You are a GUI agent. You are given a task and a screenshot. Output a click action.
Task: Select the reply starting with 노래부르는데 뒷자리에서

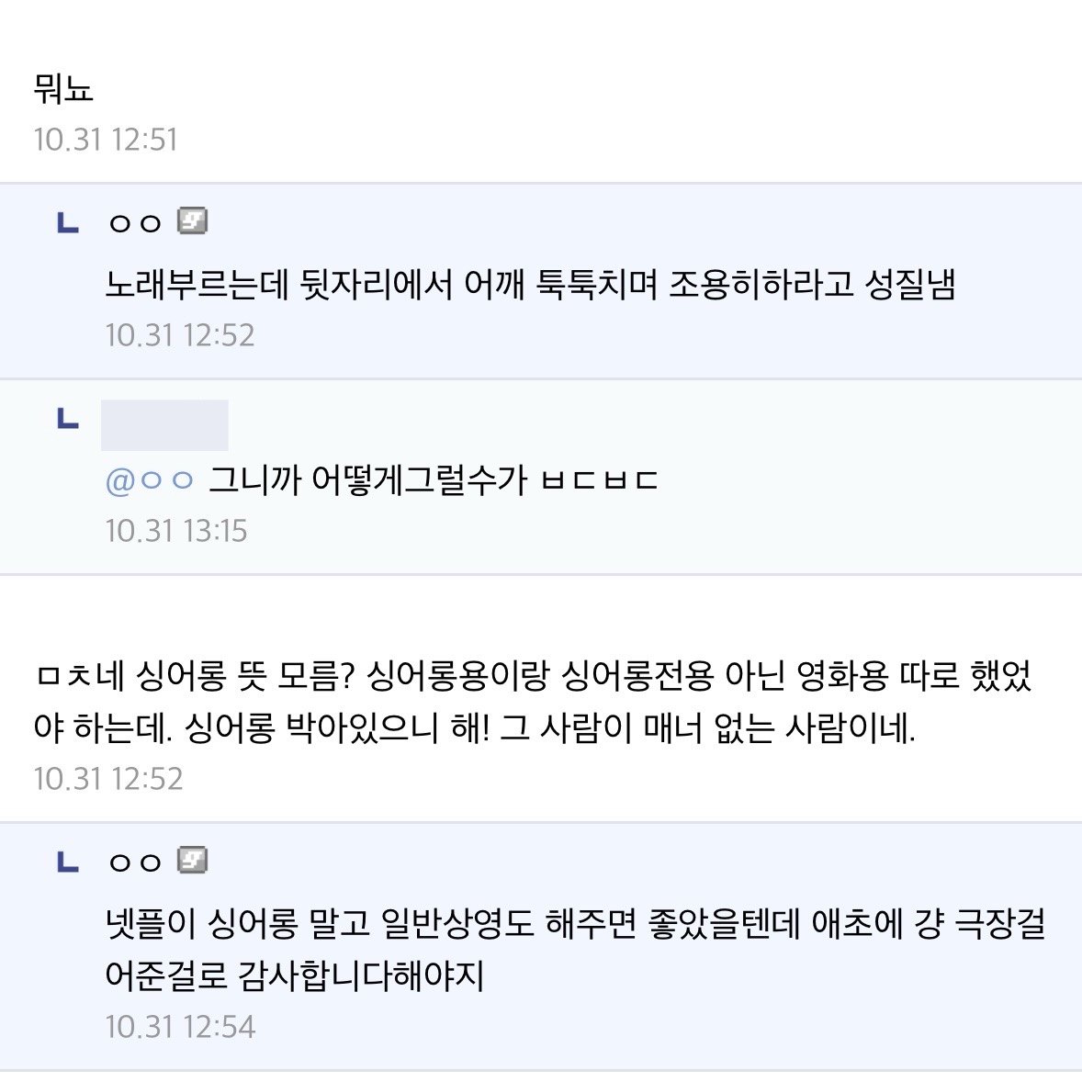(530, 285)
